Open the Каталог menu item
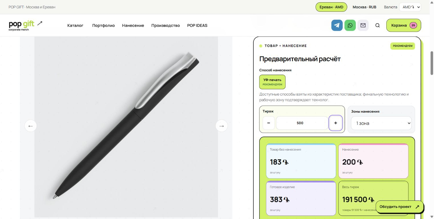 [x=75, y=25]
